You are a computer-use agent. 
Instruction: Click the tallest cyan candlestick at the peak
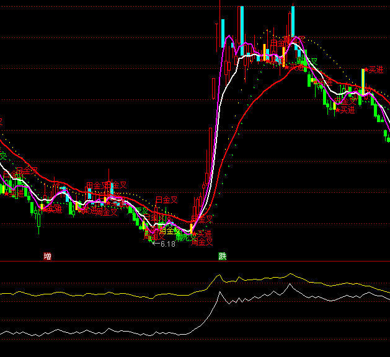pyautogui.click(x=242, y=25)
